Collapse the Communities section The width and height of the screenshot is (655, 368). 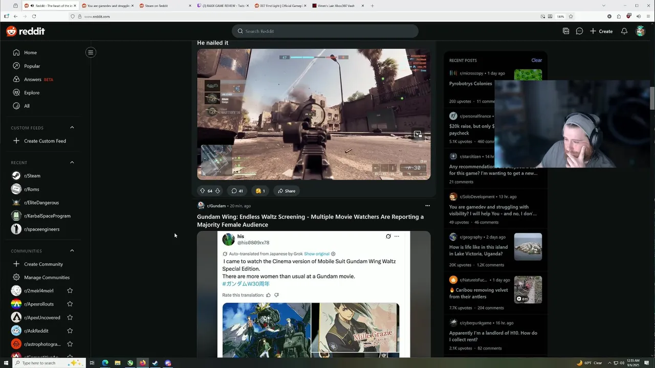coord(72,250)
